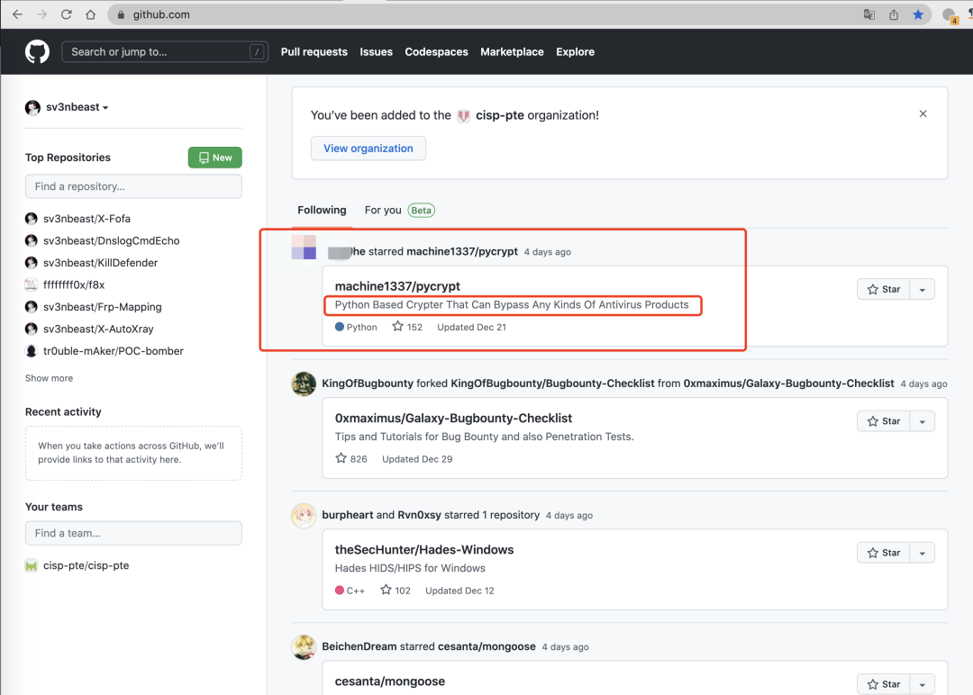This screenshot has width=973, height=695.
Task: Open cesanta/mongoose card title
Action: point(390,681)
